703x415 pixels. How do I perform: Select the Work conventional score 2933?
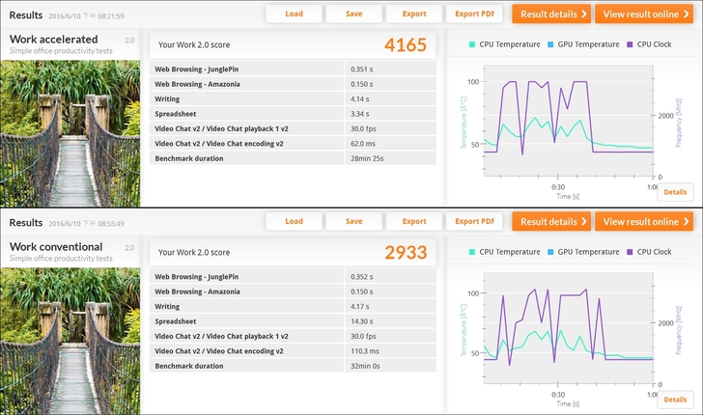[405, 253]
